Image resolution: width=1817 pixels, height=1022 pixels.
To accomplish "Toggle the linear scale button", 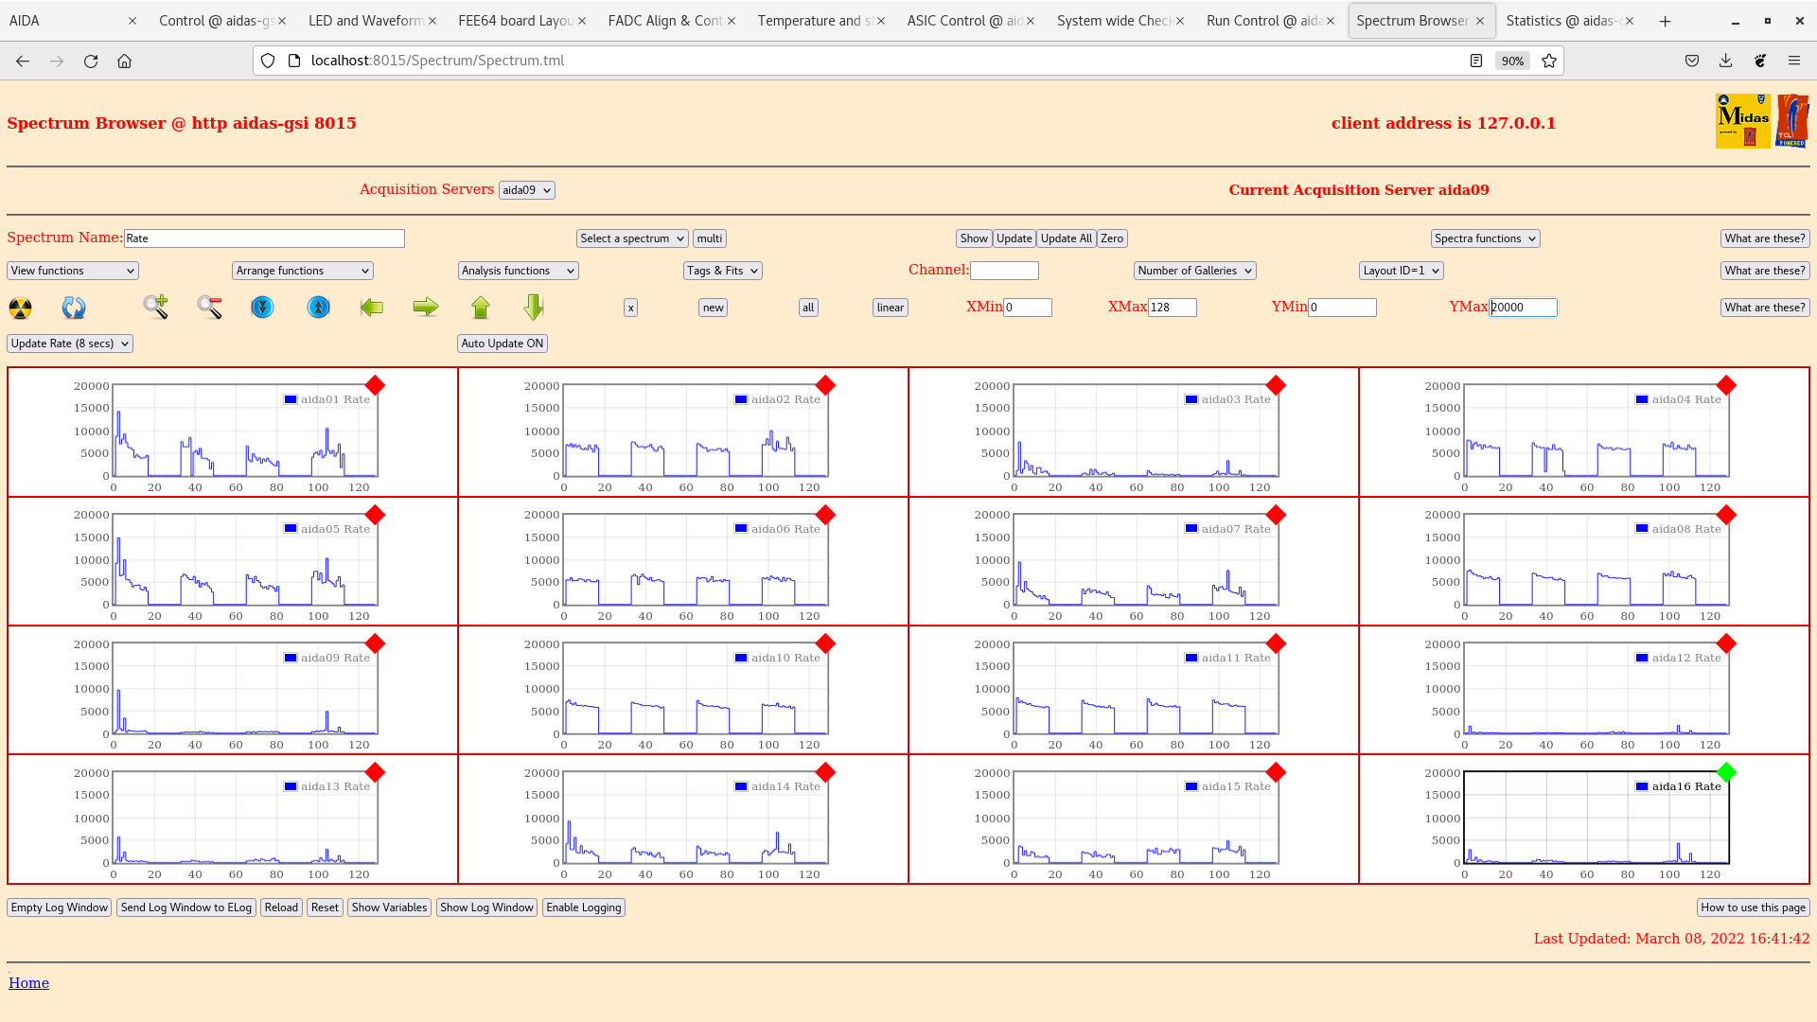I will 890,308.
